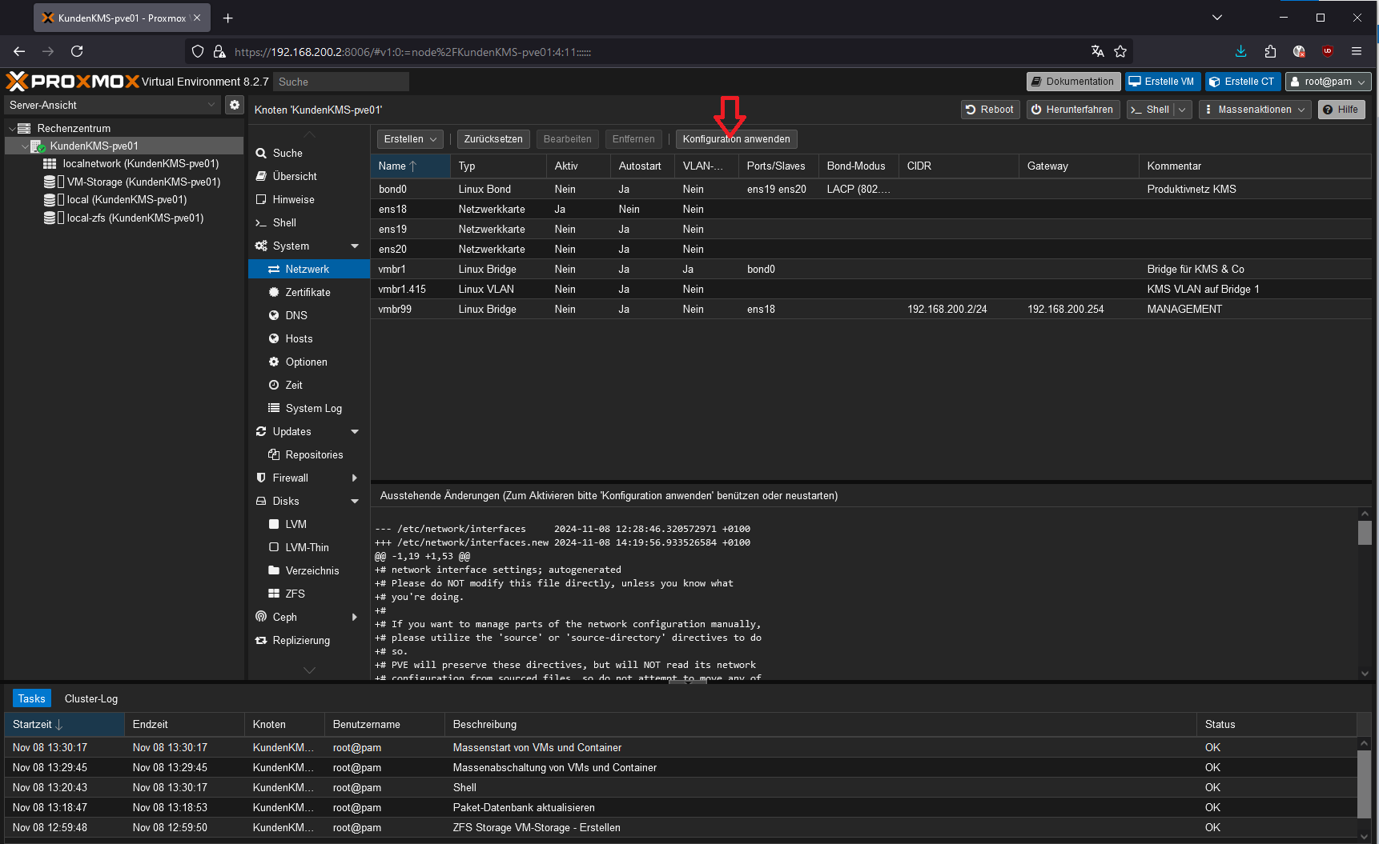The width and height of the screenshot is (1379, 844).
Task: Click the pending changes diff scrollbar
Action: pos(1365,533)
